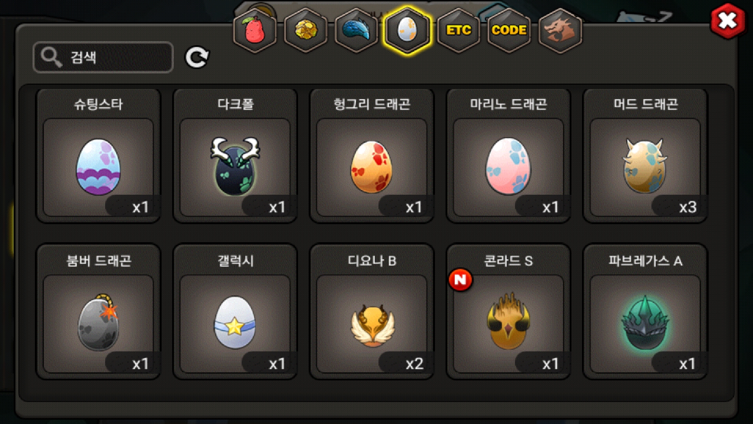Image resolution: width=753 pixels, height=424 pixels.
Task: Pick the 디요나 B winged egg
Action: pyautogui.click(x=372, y=312)
